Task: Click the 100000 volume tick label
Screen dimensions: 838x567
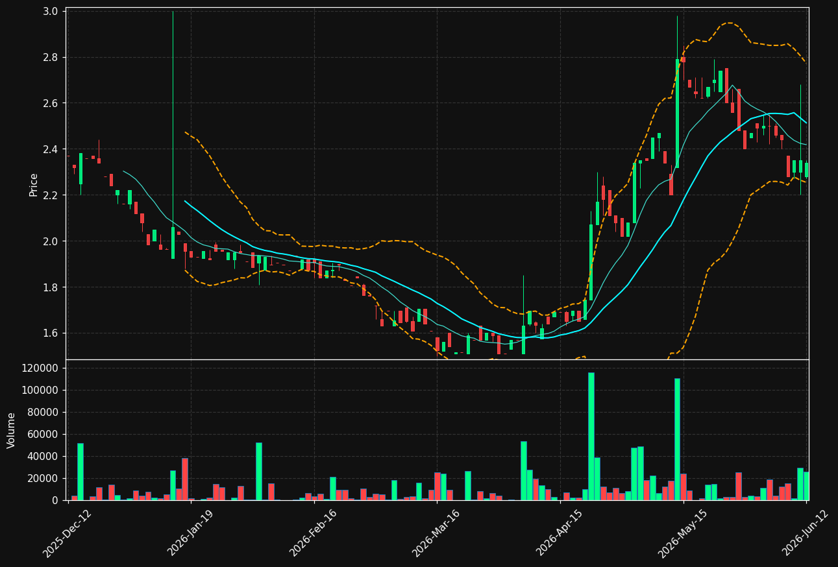Action: [x=40, y=391]
